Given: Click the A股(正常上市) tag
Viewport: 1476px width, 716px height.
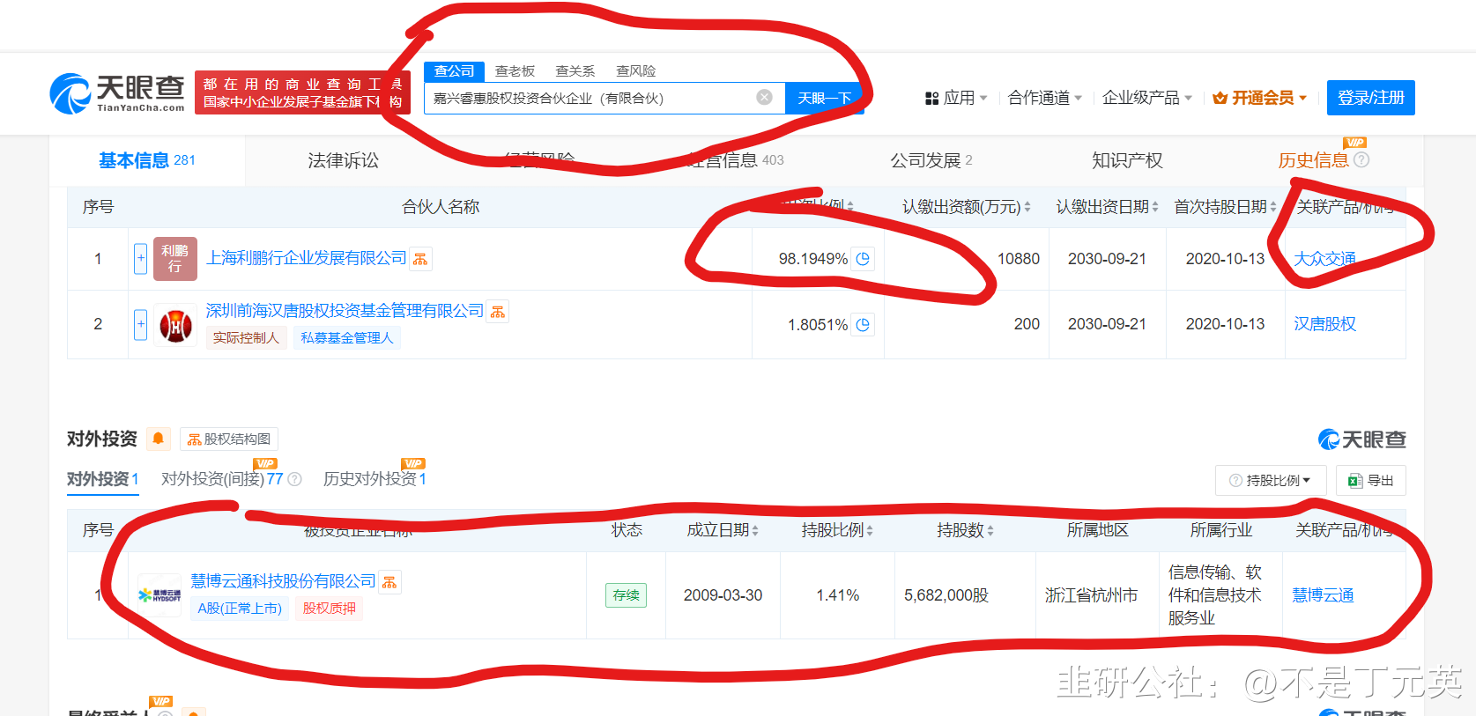Looking at the screenshot, I should point(240,609).
